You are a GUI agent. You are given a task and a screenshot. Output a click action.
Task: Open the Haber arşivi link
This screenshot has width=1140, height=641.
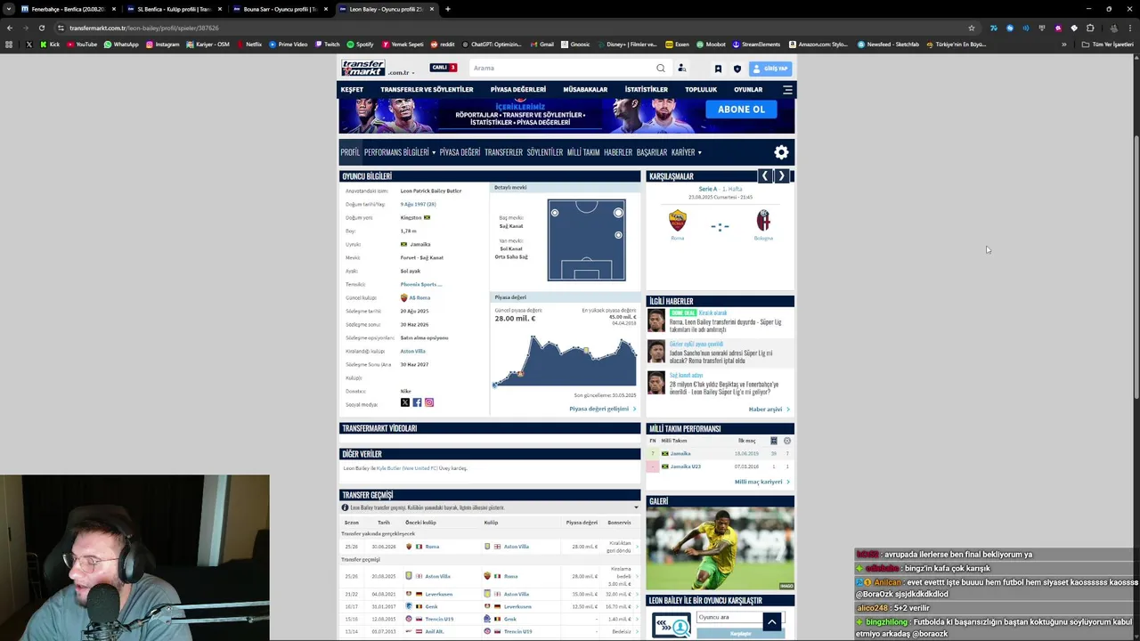tap(769, 410)
